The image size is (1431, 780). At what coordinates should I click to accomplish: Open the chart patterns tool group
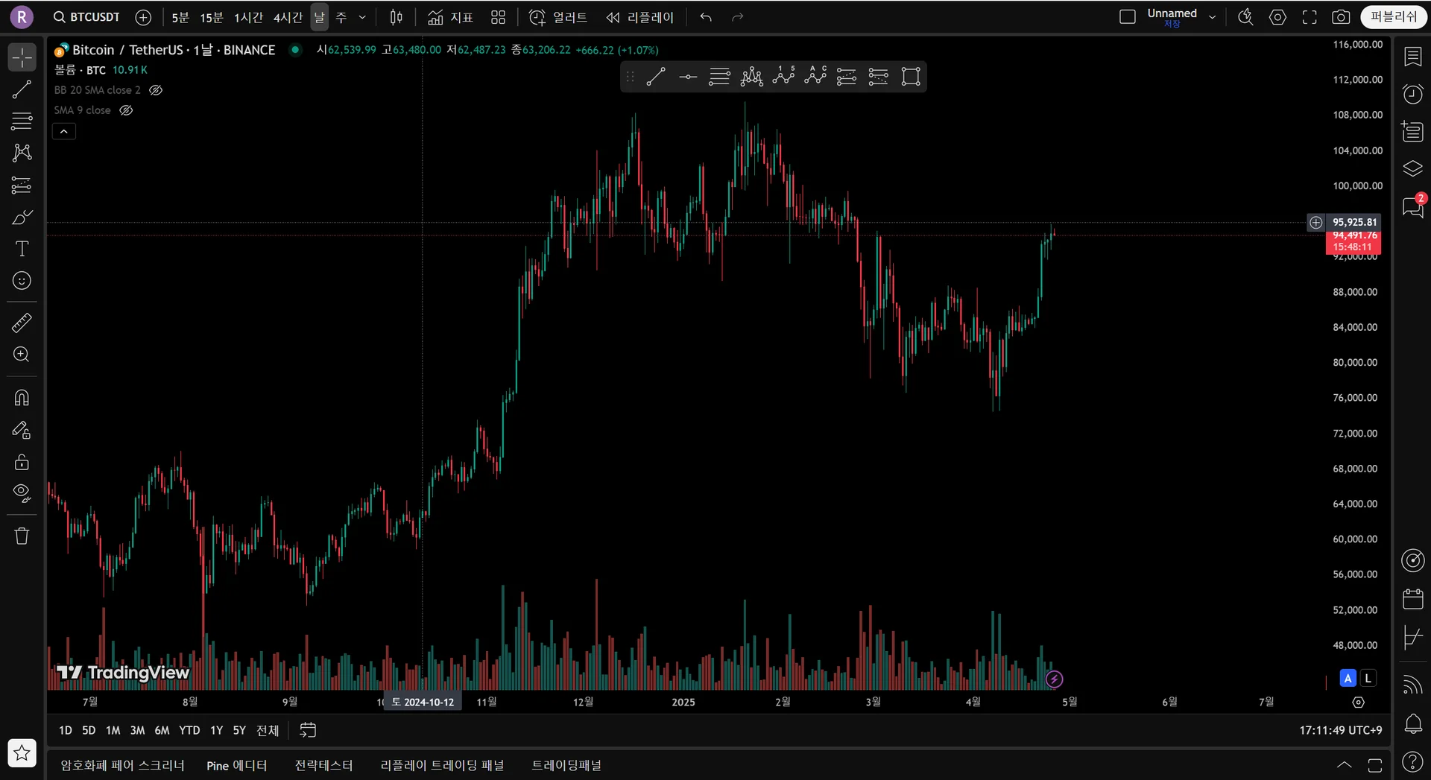[x=22, y=153]
